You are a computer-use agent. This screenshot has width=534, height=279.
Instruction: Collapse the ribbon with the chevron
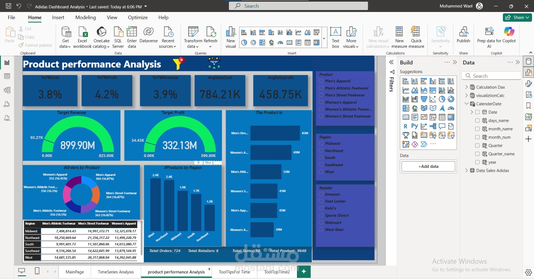pos(530,53)
